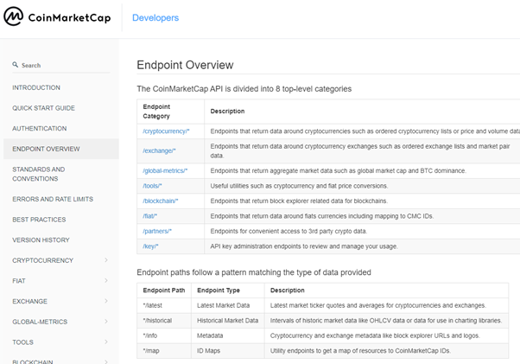Open the Authentication section
This screenshot has width=520, height=364.
[40, 129]
